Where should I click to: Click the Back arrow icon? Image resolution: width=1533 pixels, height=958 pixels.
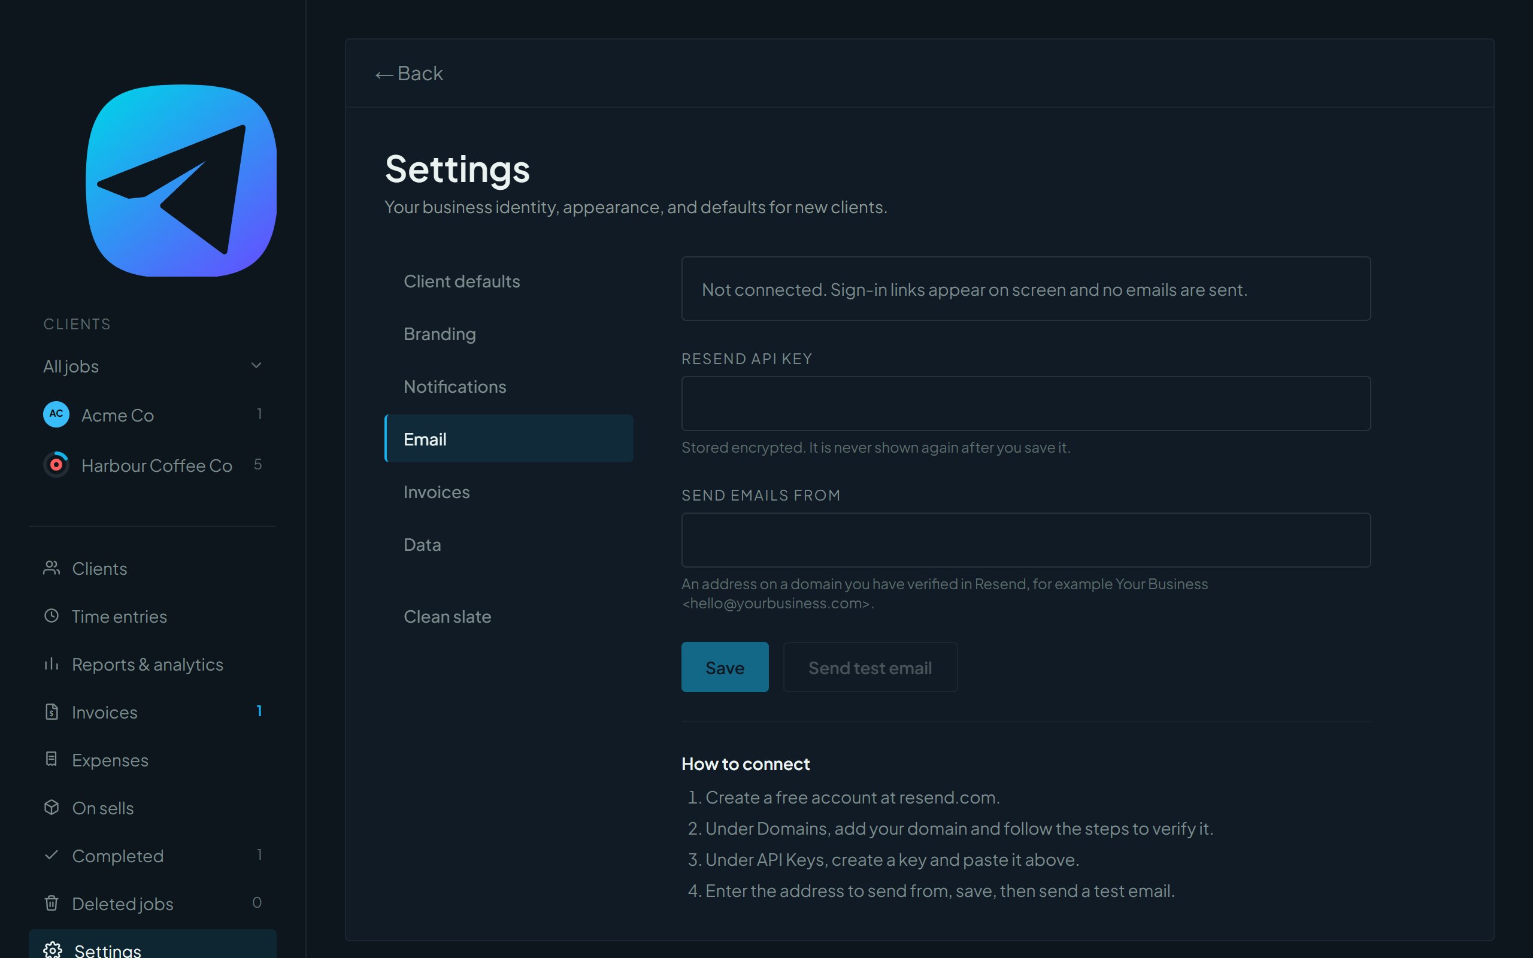tap(384, 75)
